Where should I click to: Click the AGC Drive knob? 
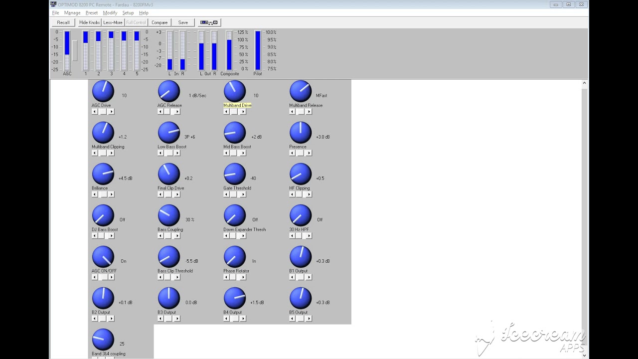pyautogui.click(x=103, y=91)
